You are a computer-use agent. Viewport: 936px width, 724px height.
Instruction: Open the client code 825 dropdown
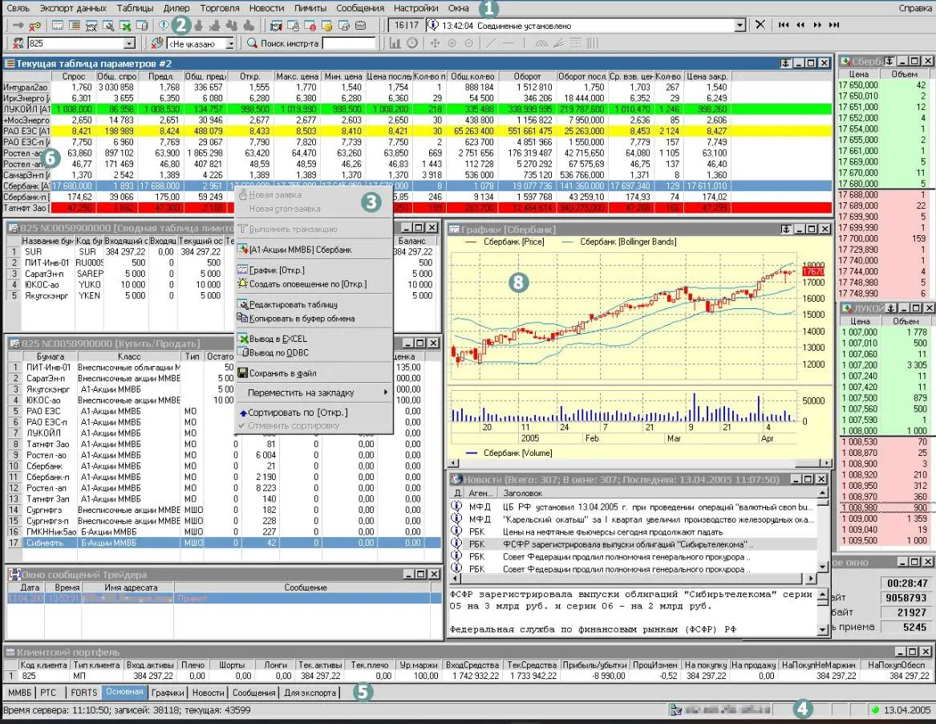click(x=129, y=43)
